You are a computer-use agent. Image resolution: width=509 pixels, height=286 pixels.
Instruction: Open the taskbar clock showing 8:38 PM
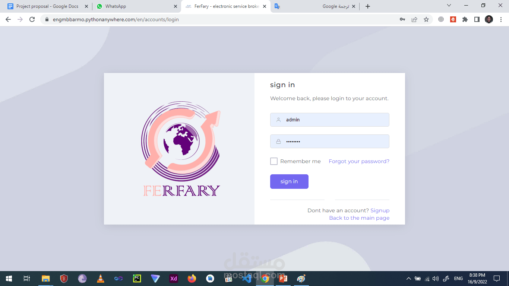click(x=477, y=278)
